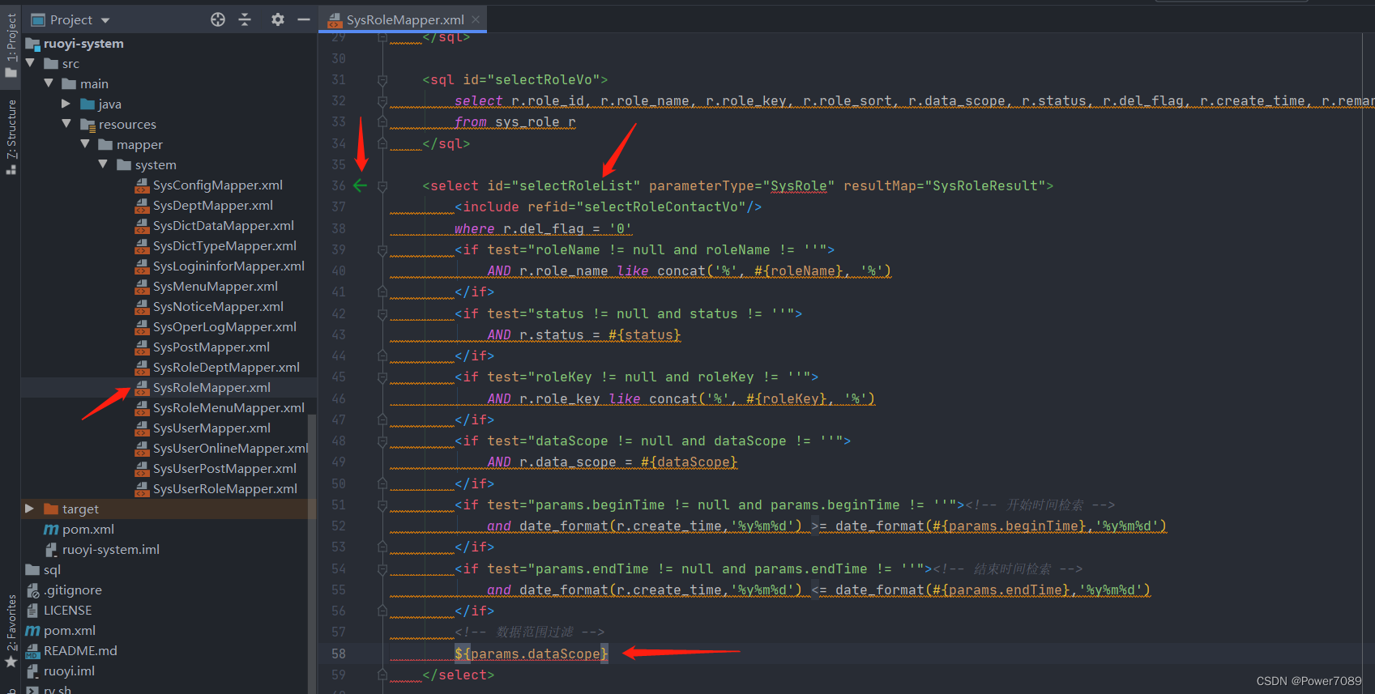Click the target folder icon
Viewport: 1375px width, 694px height.
pyautogui.click(x=51, y=509)
